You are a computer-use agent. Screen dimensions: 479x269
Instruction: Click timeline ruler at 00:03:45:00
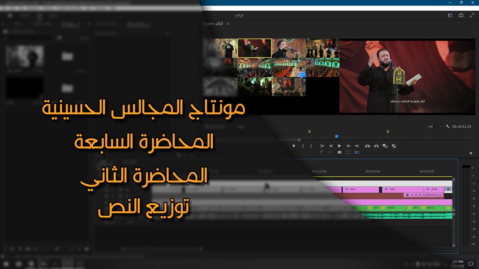[426, 171]
